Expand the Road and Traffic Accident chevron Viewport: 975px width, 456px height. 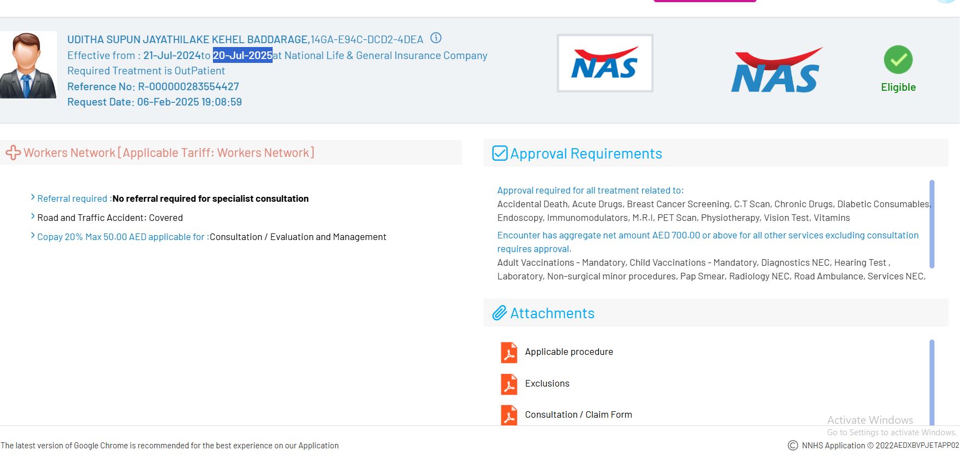pos(33,217)
